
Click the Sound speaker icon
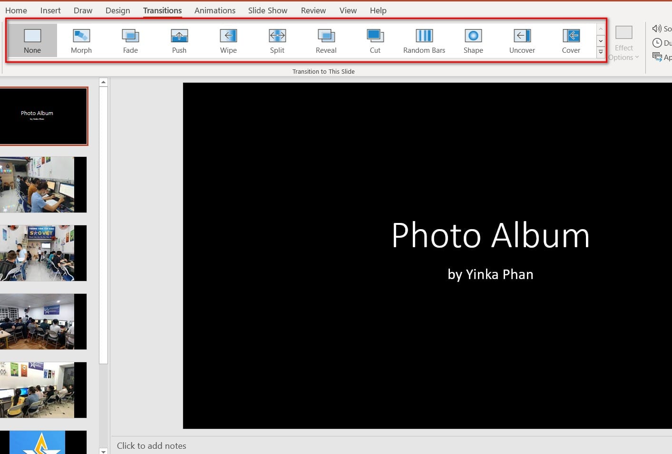(657, 29)
